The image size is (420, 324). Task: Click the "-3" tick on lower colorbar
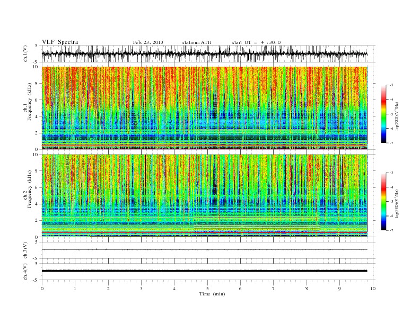click(x=391, y=173)
